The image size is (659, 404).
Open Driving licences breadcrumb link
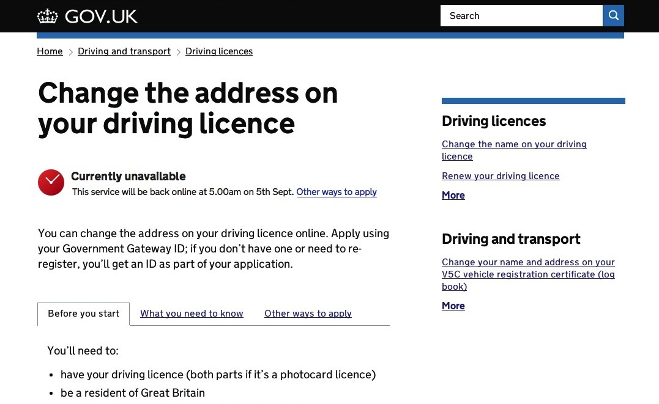[x=219, y=51]
